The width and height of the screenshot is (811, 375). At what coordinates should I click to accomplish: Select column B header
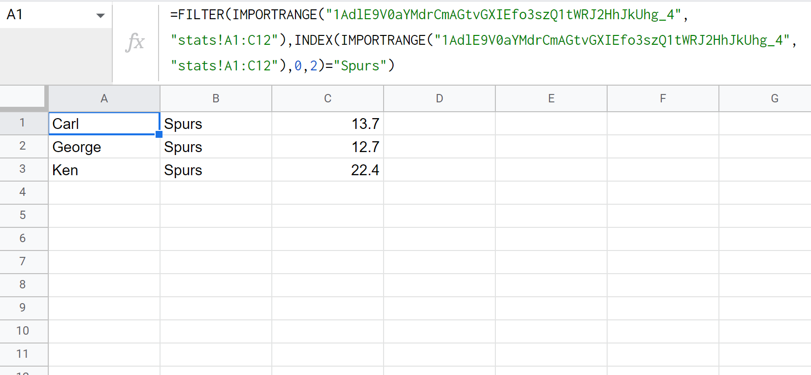click(216, 98)
